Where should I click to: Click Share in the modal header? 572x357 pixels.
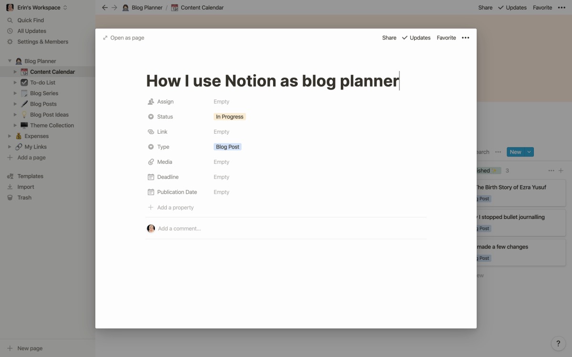click(x=389, y=38)
